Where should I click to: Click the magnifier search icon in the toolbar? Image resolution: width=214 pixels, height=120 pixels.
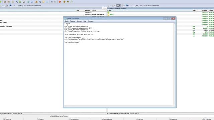coord(40,2)
